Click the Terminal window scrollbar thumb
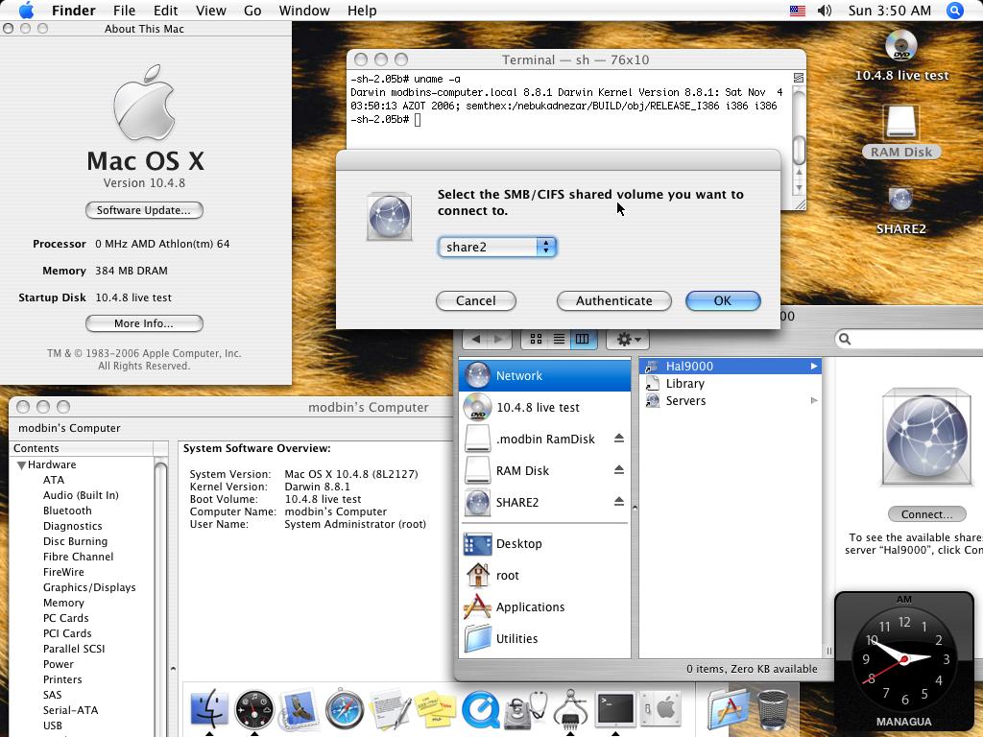Screen dimensions: 983x737 click(799, 150)
